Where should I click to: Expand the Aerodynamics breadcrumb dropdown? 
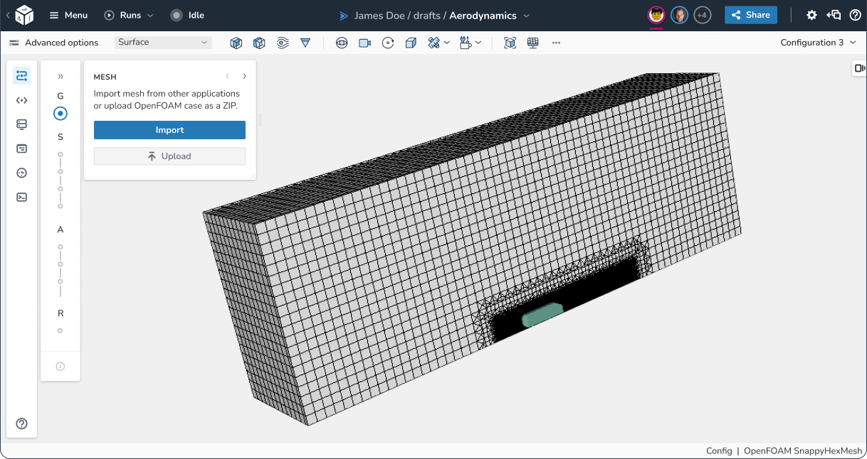(525, 15)
